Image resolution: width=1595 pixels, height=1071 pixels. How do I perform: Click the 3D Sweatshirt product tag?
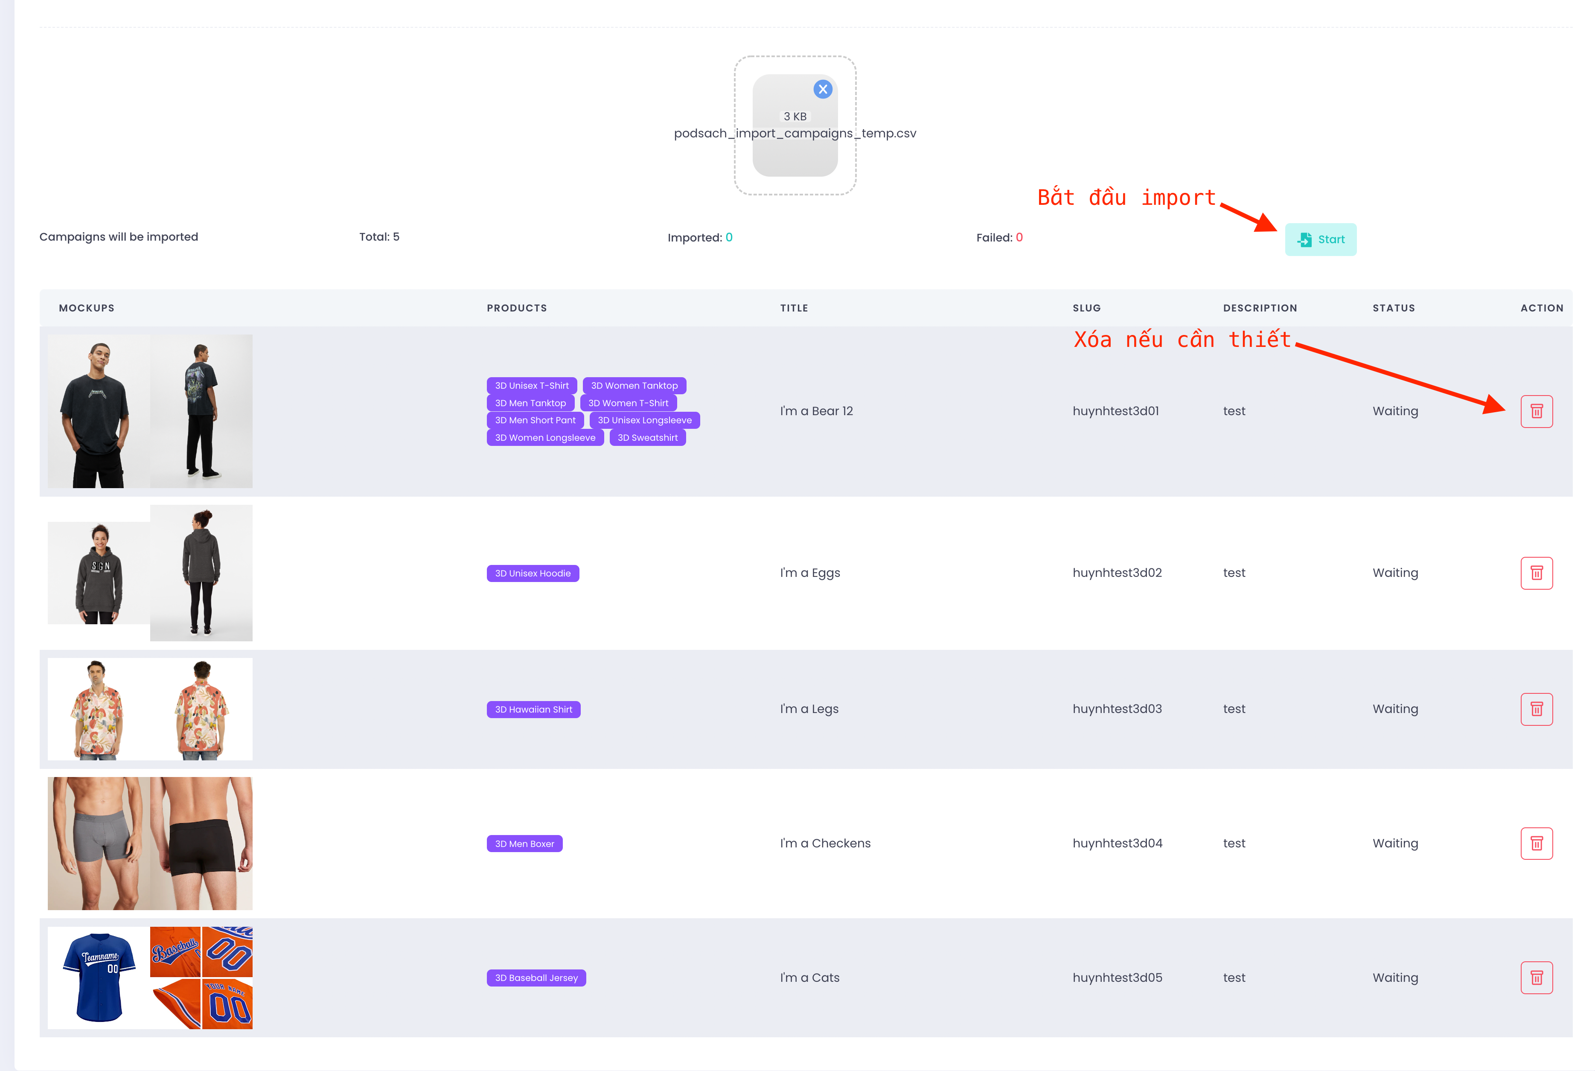647,438
